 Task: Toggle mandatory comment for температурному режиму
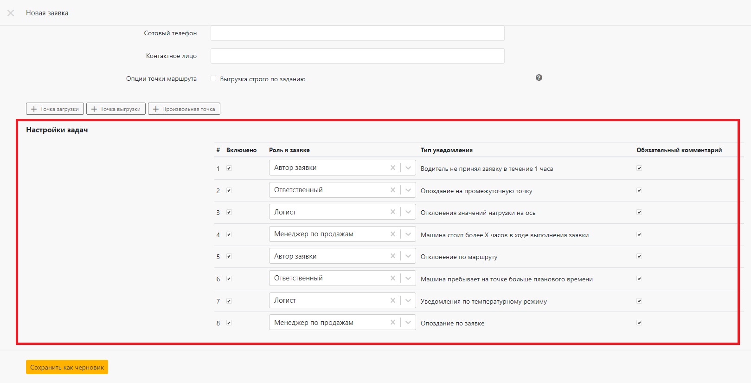[x=639, y=301]
